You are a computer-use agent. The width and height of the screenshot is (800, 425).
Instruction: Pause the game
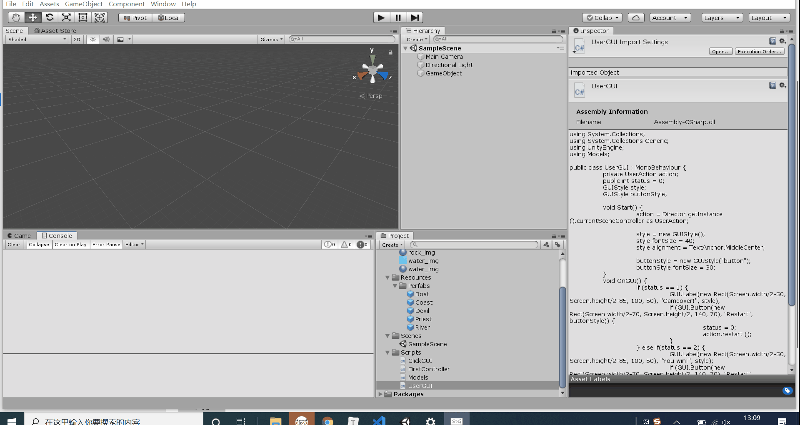click(398, 17)
